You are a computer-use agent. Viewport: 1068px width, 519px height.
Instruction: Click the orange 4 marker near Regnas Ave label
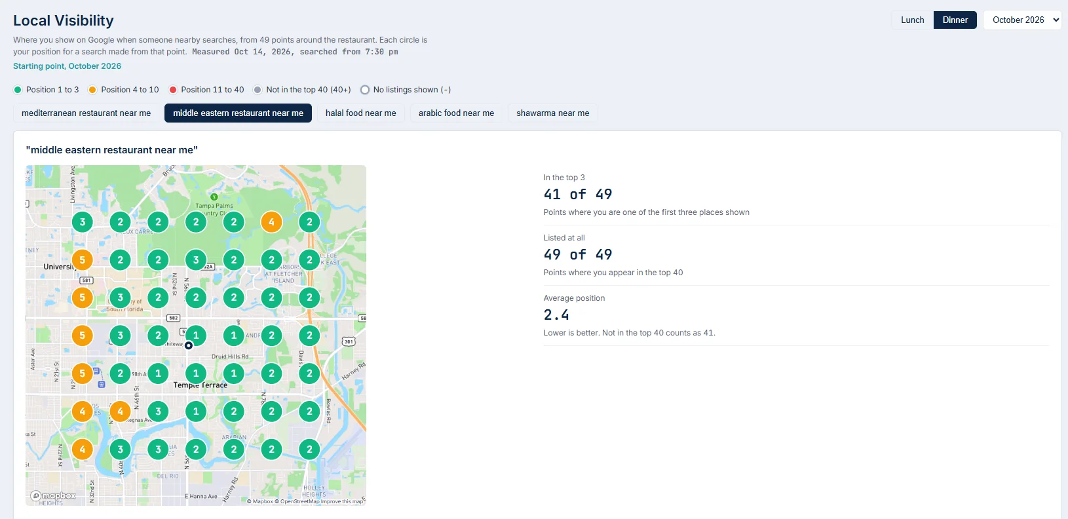pos(120,412)
